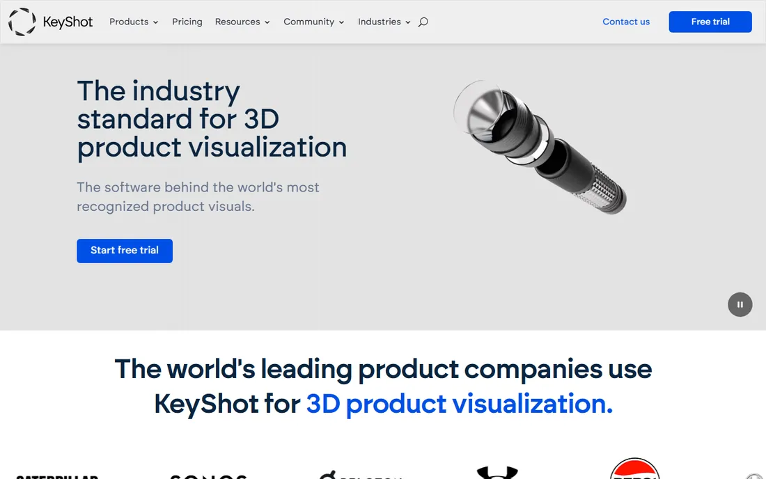
Task: Open the Pricing page
Action: [x=187, y=22]
